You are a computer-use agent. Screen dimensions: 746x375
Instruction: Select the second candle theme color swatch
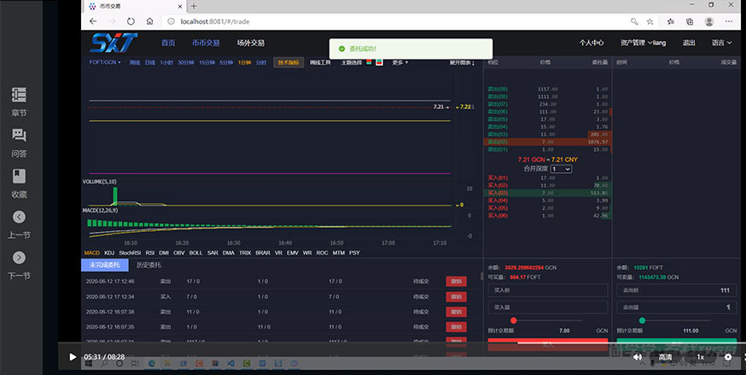pyautogui.click(x=379, y=61)
